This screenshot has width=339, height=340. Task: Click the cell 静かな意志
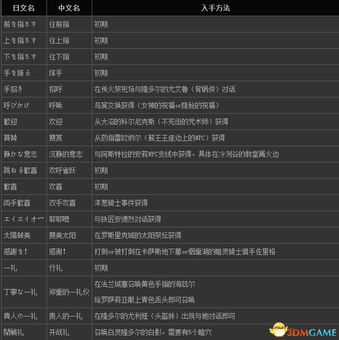point(24,154)
